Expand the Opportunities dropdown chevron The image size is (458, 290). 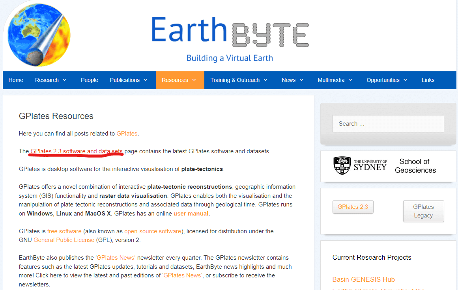(x=406, y=80)
